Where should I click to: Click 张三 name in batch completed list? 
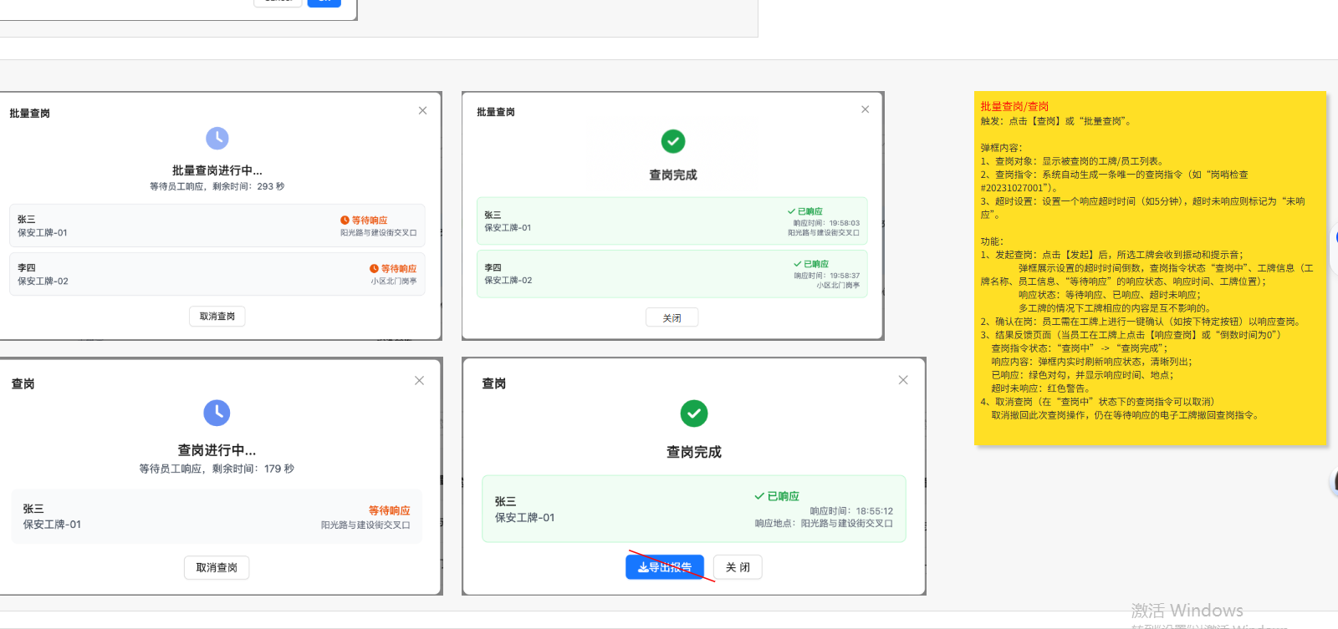493,215
